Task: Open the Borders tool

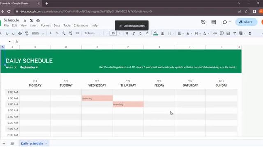Action: point(163,33)
